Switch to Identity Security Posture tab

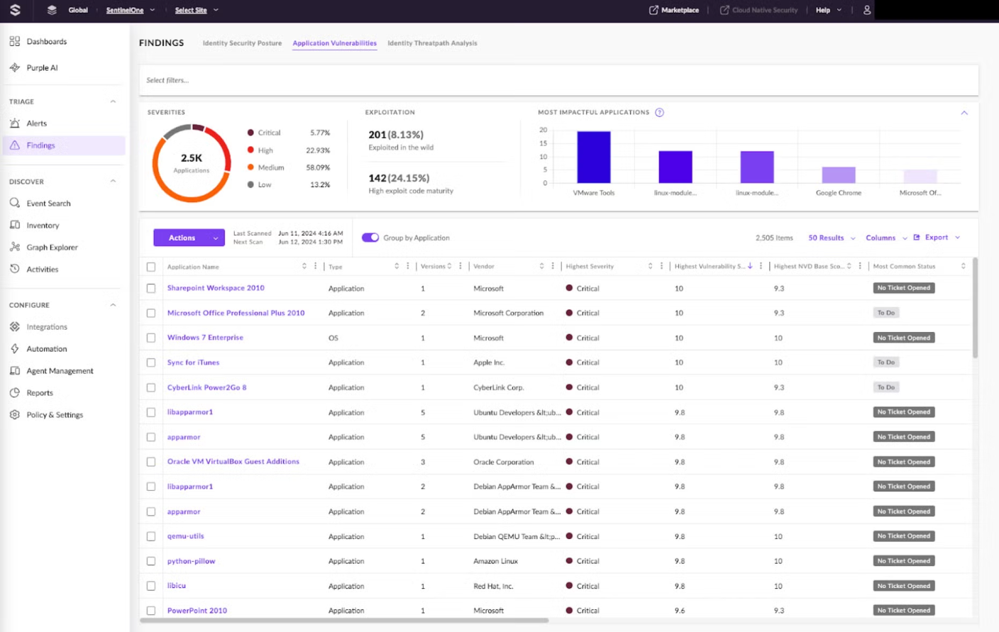(242, 43)
